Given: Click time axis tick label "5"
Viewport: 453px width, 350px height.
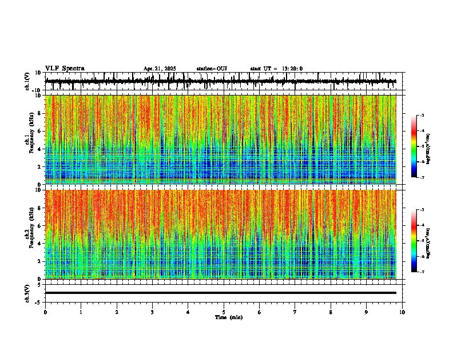Looking at the screenshot, I should (x=224, y=312).
